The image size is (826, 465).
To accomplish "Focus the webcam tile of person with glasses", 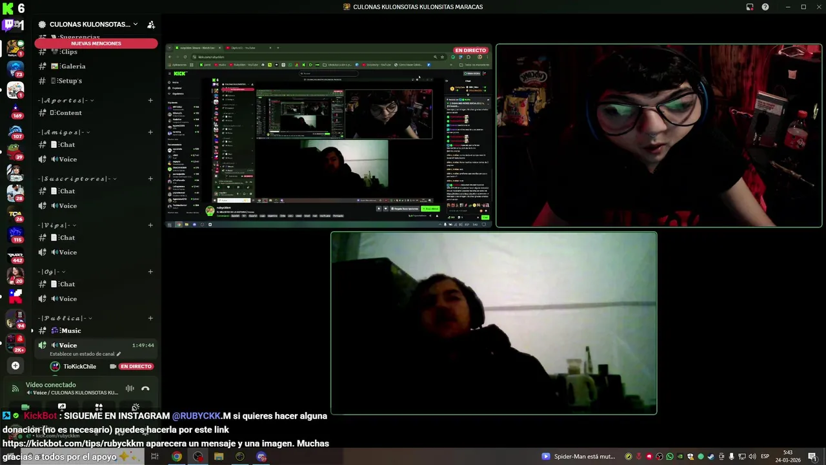I will point(659,136).
